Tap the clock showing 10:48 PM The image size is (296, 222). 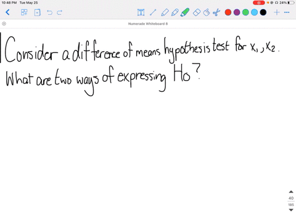click(x=9, y=2)
